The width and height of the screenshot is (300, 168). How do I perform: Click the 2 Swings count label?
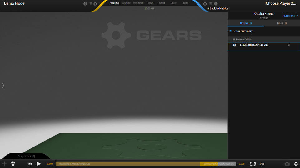(264, 18)
